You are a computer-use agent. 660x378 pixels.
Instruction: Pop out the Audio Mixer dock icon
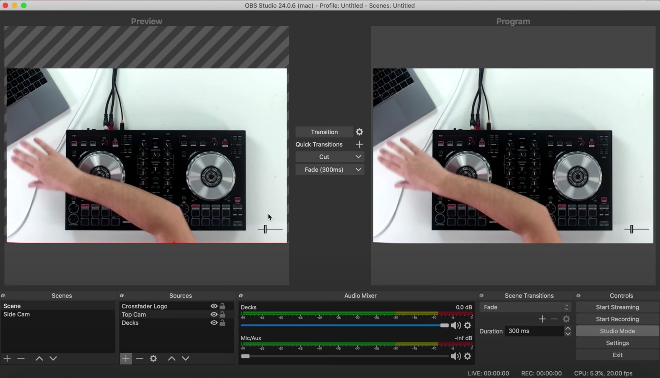(241, 295)
